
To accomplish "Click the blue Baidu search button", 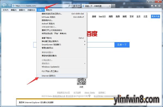I will [122, 45].
